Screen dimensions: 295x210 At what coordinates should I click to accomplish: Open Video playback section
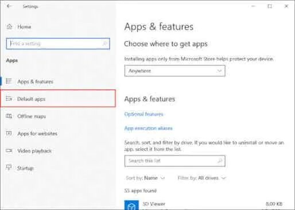[x=34, y=151]
